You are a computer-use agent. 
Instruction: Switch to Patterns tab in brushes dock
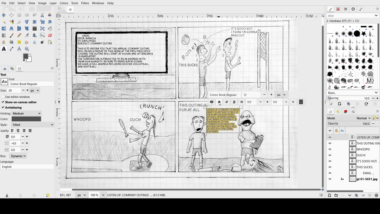(x=338, y=9)
